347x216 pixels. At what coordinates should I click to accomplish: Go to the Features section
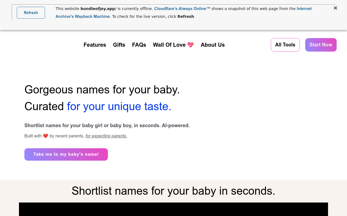tap(95, 45)
